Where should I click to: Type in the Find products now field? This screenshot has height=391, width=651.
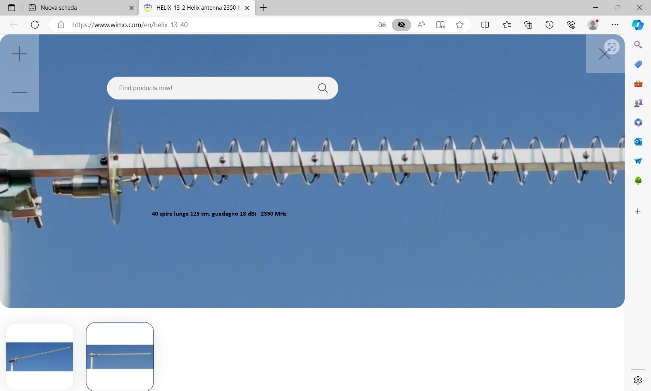213,88
